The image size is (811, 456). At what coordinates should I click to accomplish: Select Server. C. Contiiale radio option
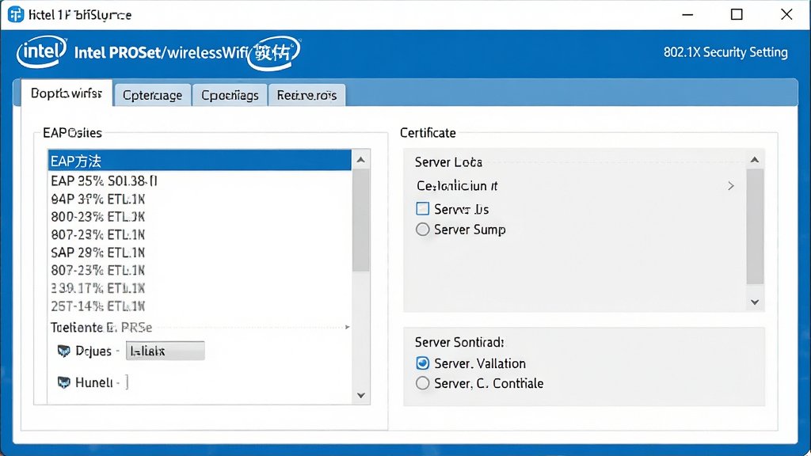(423, 383)
